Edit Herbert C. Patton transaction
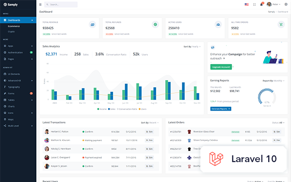Screen dimensions: 291x182 coord(149,132)
